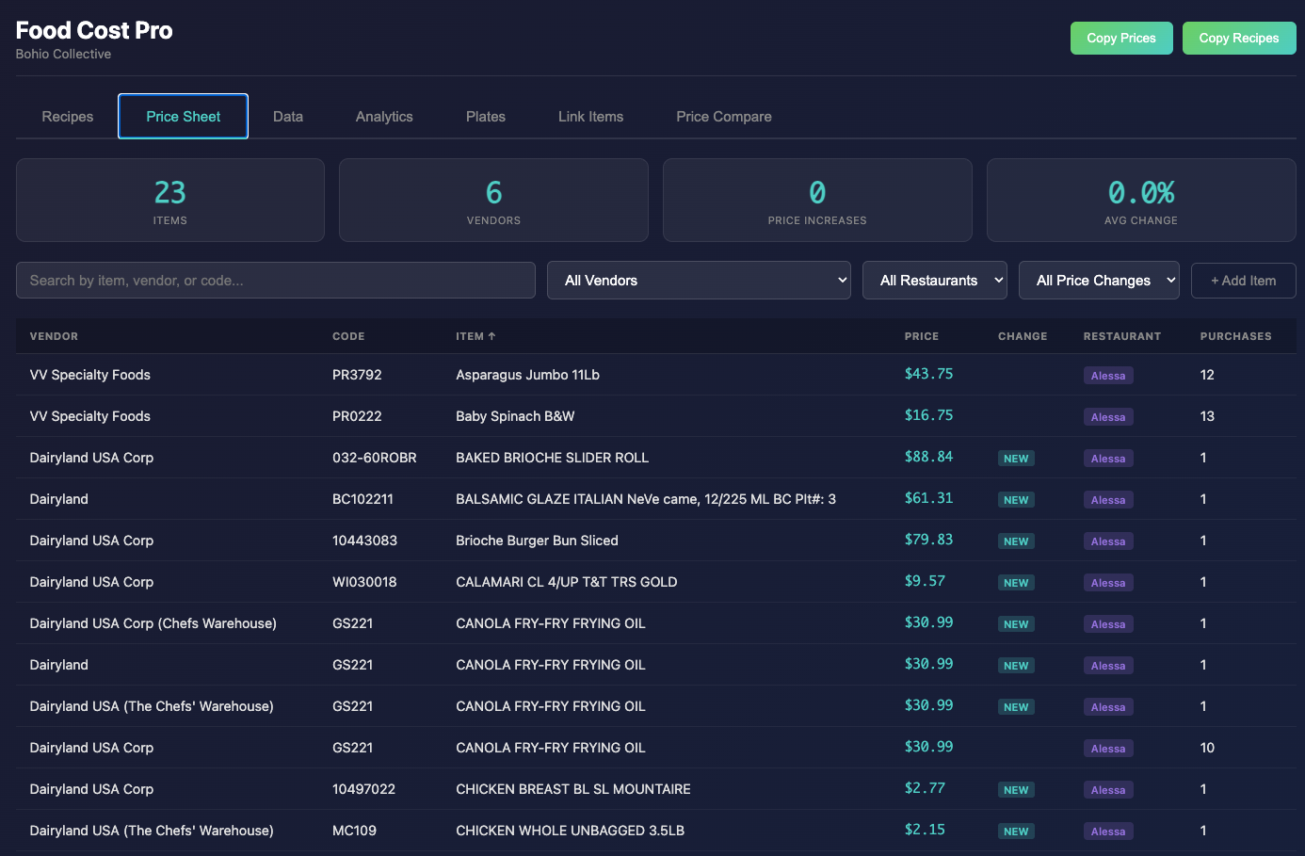The height and width of the screenshot is (856, 1305).
Task: Click Alessa tag on Asparagus Jumbo row
Action: click(1108, 376)
